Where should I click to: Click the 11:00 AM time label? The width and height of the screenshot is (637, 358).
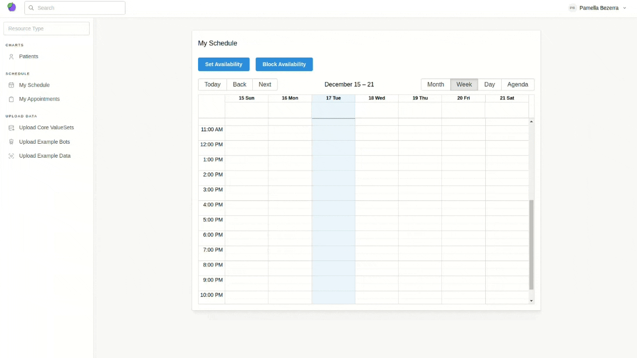[x=212, y=129]
